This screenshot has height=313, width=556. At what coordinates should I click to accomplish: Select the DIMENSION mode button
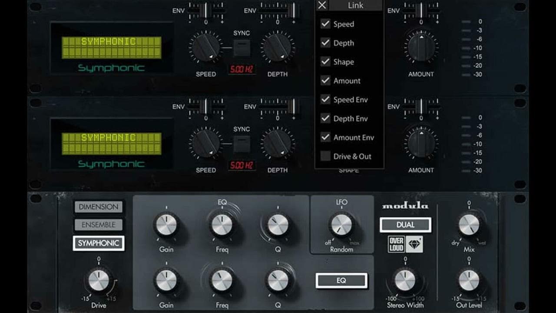coord(98,207)
